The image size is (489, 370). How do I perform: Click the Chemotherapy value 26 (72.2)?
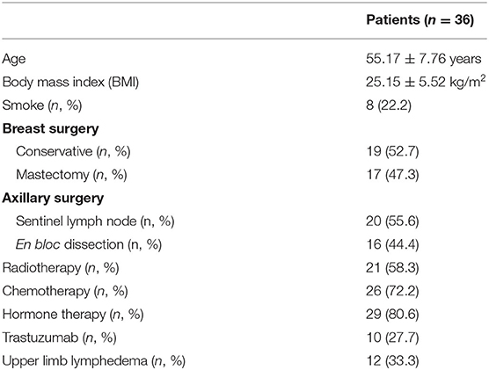[x=392, y=291]
